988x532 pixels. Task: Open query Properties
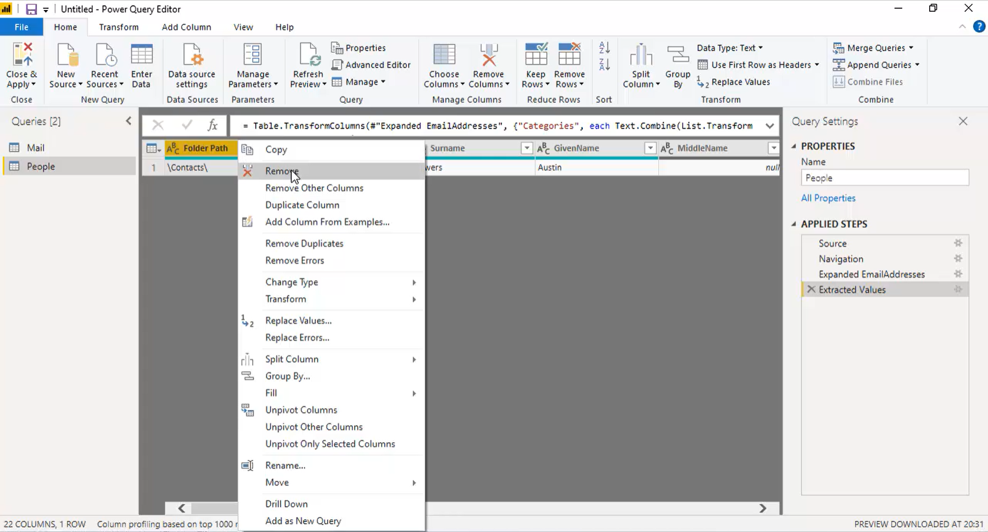[359, 48]
